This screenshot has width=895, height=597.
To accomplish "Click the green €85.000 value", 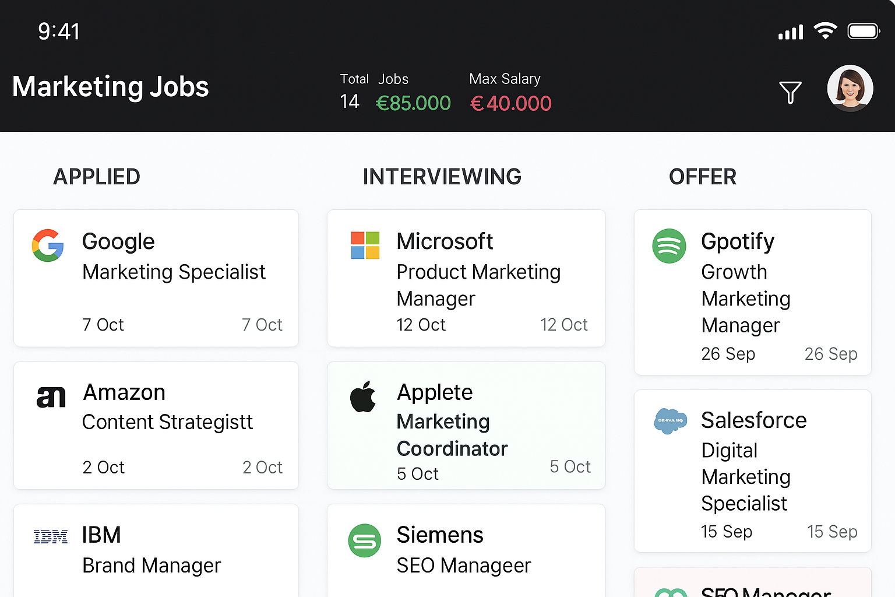I will pos(413,103).
